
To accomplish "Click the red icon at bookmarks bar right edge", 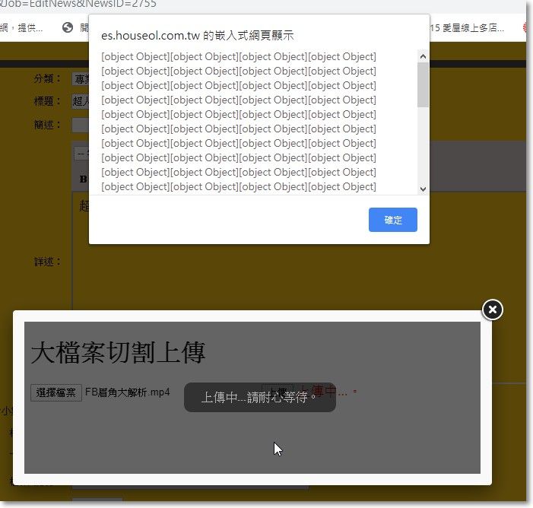I will 527,28.
